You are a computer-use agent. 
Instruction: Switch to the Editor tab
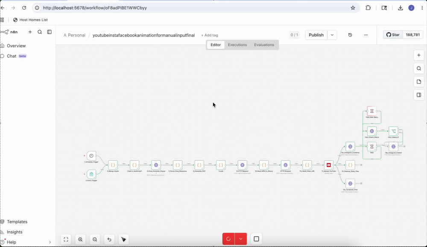coord(216,45)
